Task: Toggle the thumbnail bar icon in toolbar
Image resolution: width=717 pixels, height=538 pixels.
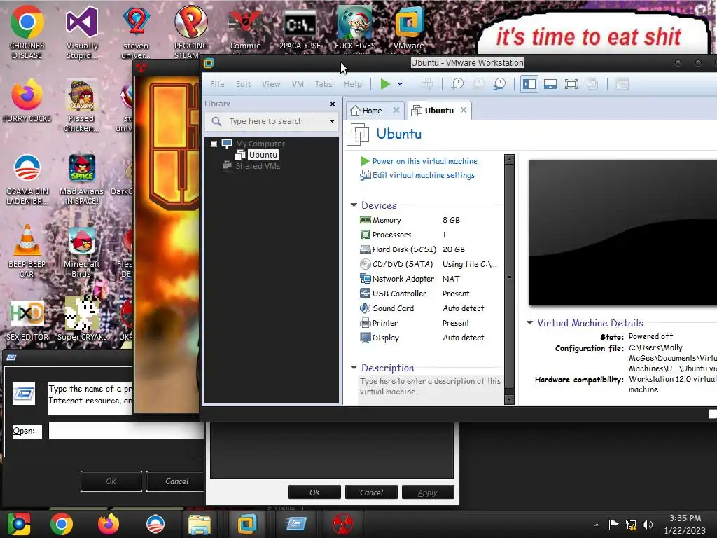Action: 550,84
